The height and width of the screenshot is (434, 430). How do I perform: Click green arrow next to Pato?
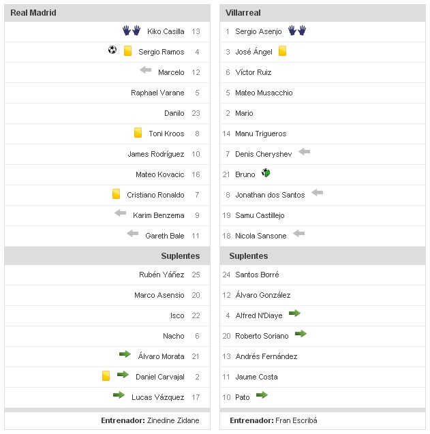262,395
